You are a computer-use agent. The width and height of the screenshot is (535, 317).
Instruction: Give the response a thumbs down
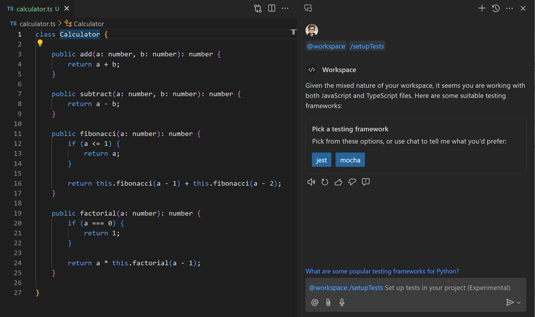(x=352, y=181)
